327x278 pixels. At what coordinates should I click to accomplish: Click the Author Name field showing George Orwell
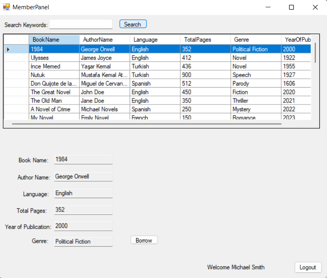pyautogui.click(x=83, y=176)
